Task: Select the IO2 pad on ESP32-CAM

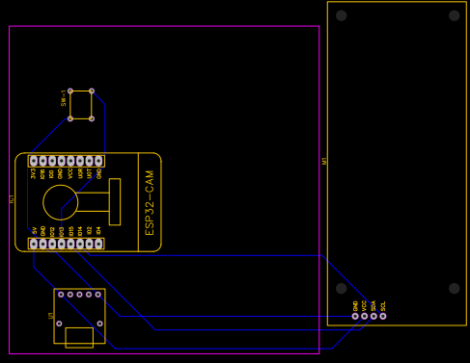Action: pyautogui.click(x=90, y=244)
